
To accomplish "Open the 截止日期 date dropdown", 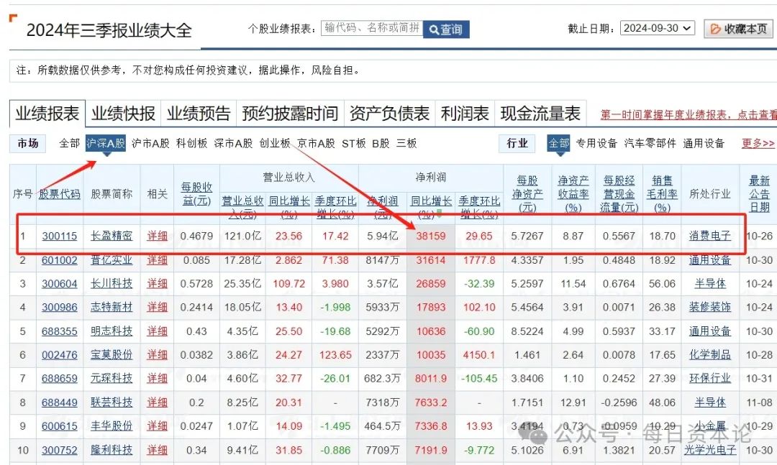I will pyautogui.click(x=657, y=28).
